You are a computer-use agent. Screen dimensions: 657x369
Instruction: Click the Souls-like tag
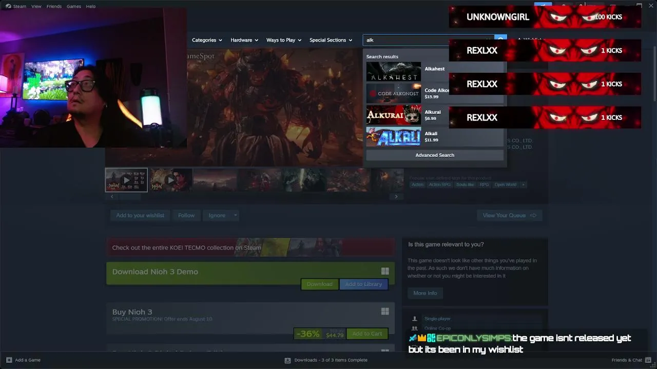coord(465,184)
